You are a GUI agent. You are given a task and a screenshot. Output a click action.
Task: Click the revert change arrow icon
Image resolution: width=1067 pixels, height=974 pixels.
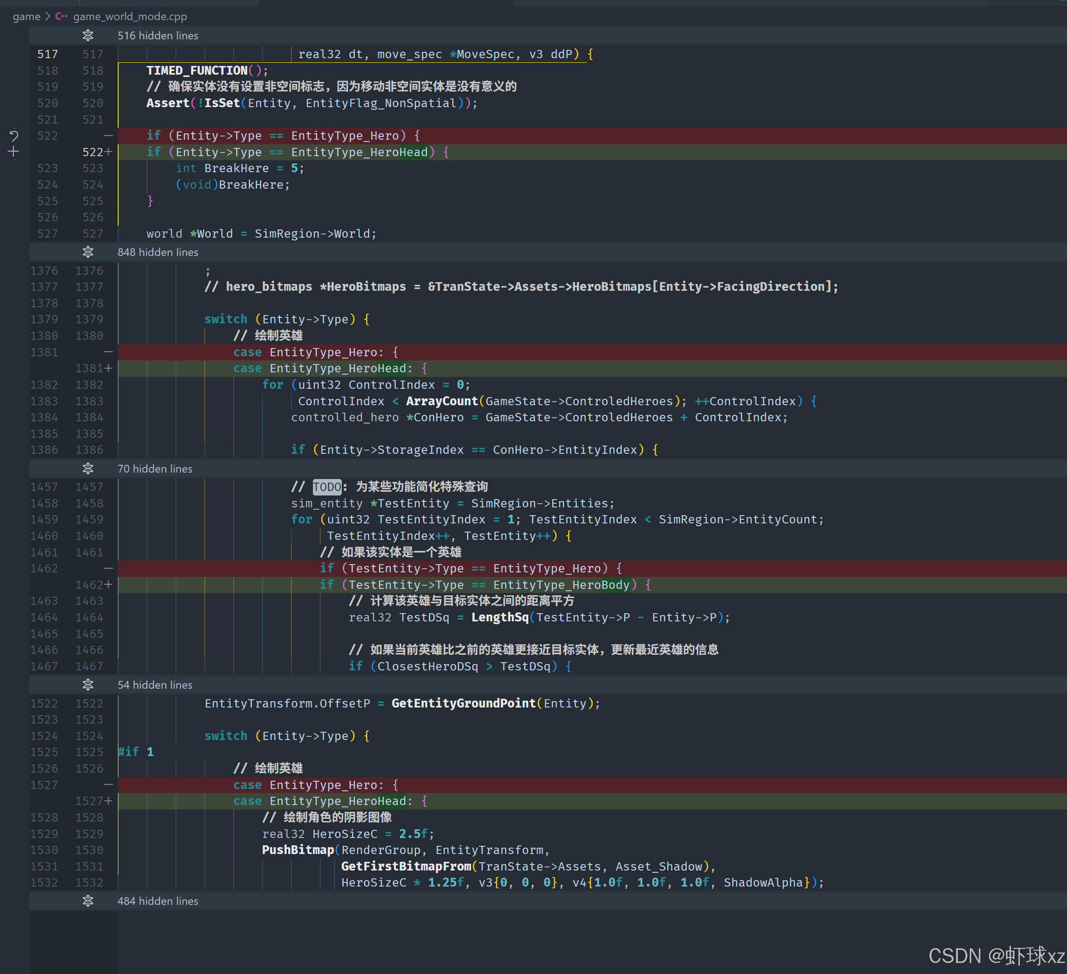pos(14,136)
